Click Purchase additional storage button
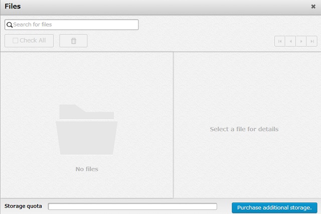 pos(274,207)
